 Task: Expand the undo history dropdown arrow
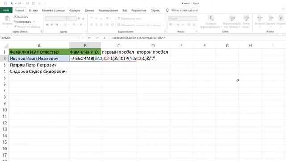tap(16, 4)
